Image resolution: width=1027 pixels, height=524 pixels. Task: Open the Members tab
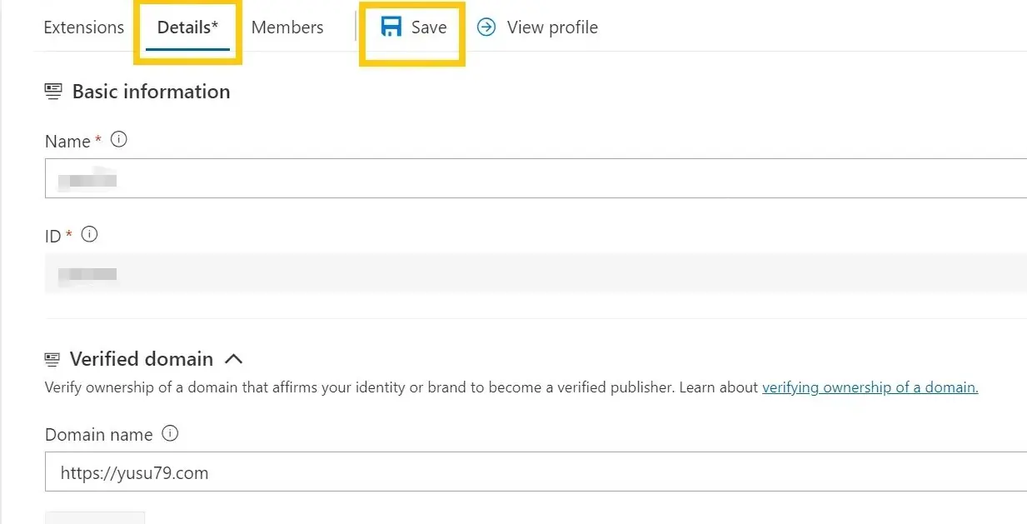pyautogui.click(x=287, y=27)
